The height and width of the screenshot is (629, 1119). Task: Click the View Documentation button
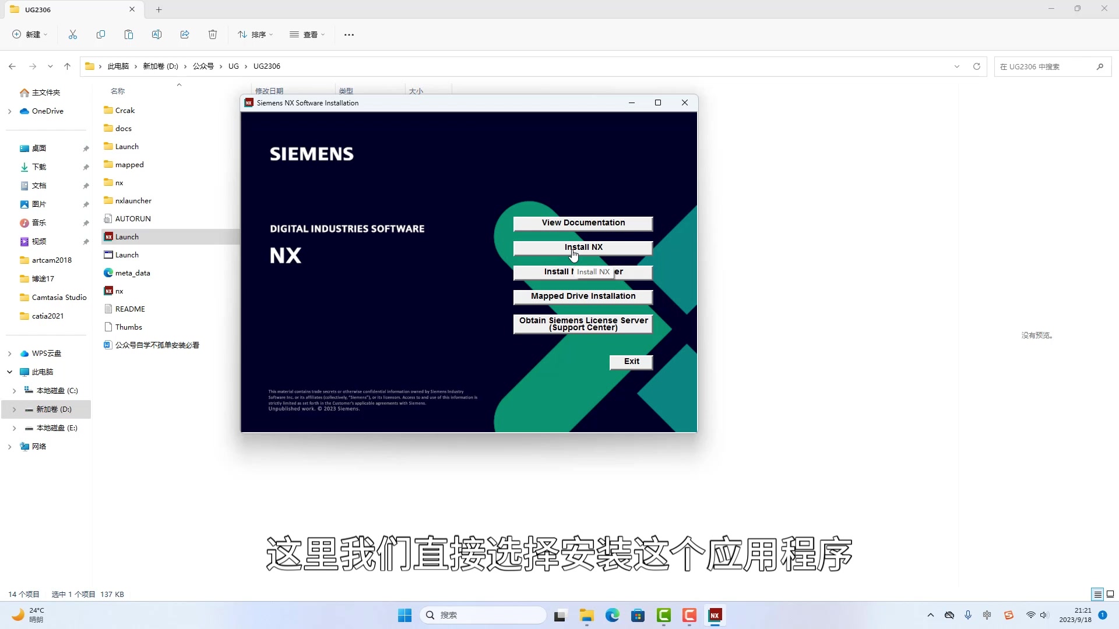(583, 223)
